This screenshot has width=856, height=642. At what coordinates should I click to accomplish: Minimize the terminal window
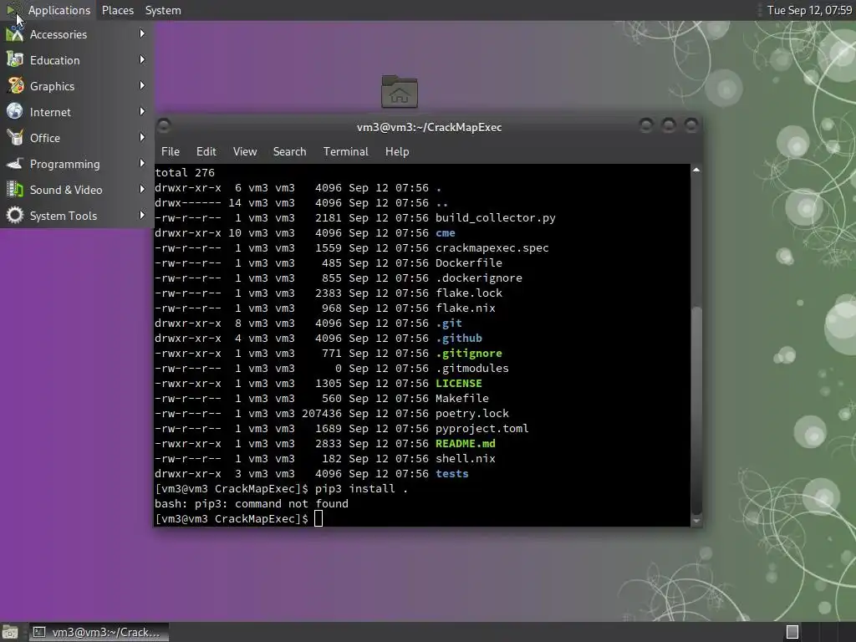(x=646, y=126)
